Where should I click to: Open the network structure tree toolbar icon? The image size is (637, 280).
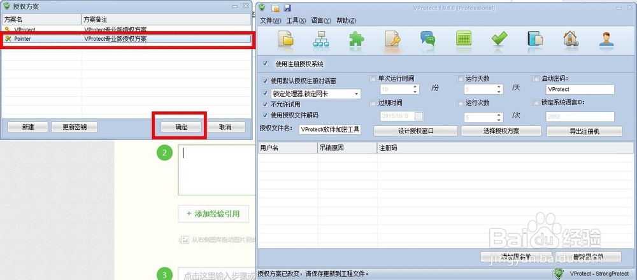[x=321, y=39]
